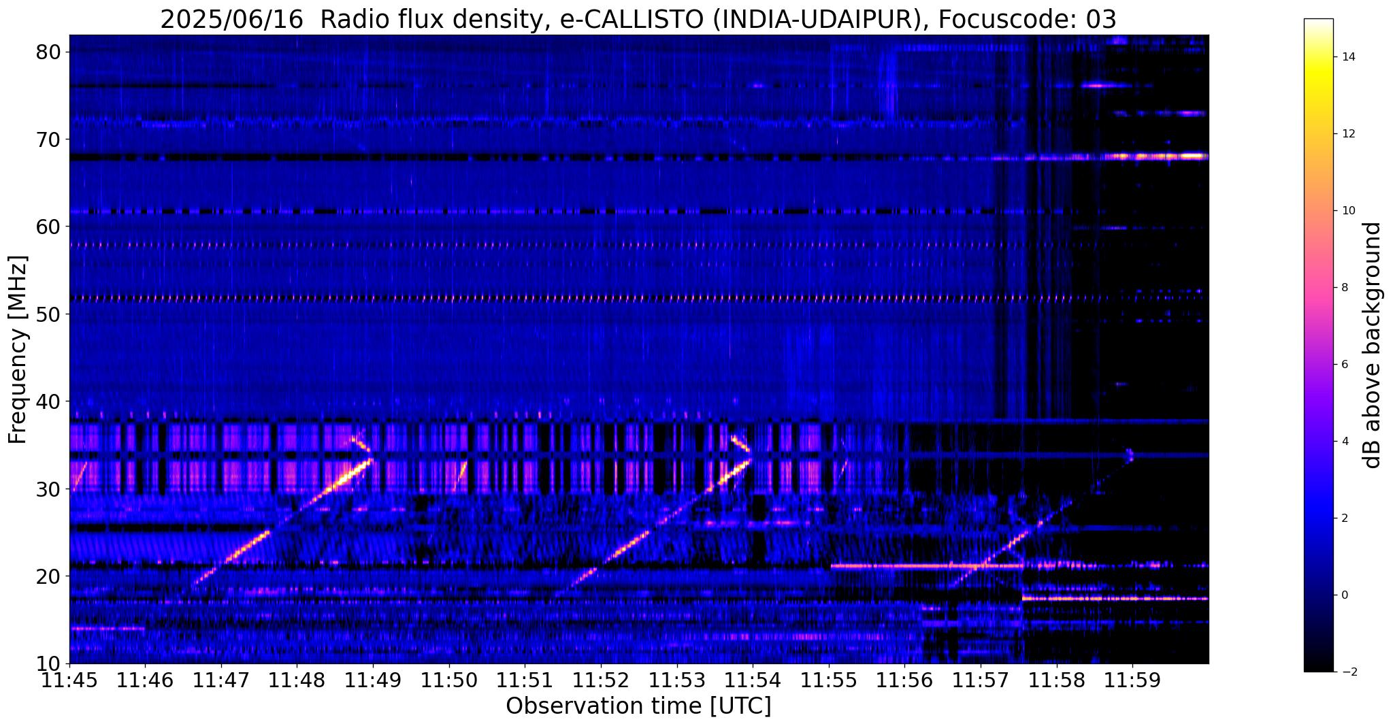The image size is (1393, 726).
Task: Click the plot title mentioning e-CALLISTO (INDIA-UDAIPUR)
Action: point(638,19)
